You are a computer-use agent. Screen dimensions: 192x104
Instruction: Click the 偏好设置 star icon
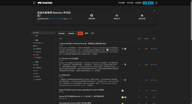click(142, 15)
